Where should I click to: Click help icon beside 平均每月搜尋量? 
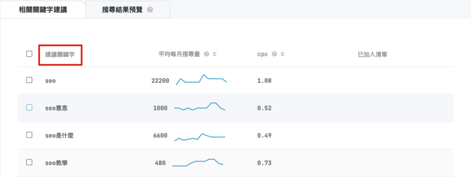tap(207, 54)
